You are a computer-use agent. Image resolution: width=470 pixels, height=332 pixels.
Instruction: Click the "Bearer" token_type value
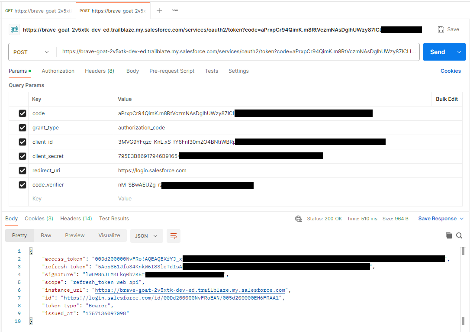click(x=98, y=306)
